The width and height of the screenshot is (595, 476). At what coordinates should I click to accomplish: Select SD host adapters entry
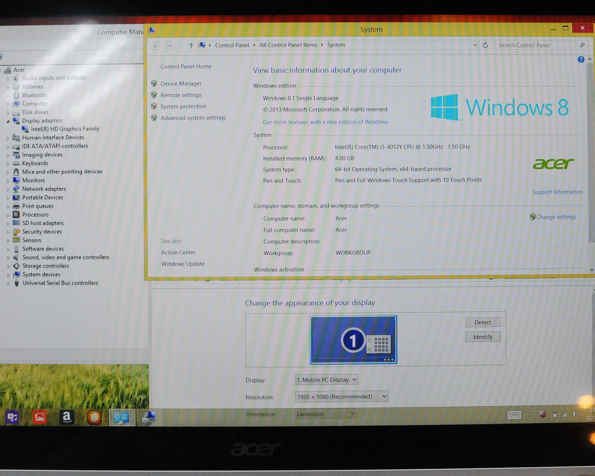click(43, 223)
